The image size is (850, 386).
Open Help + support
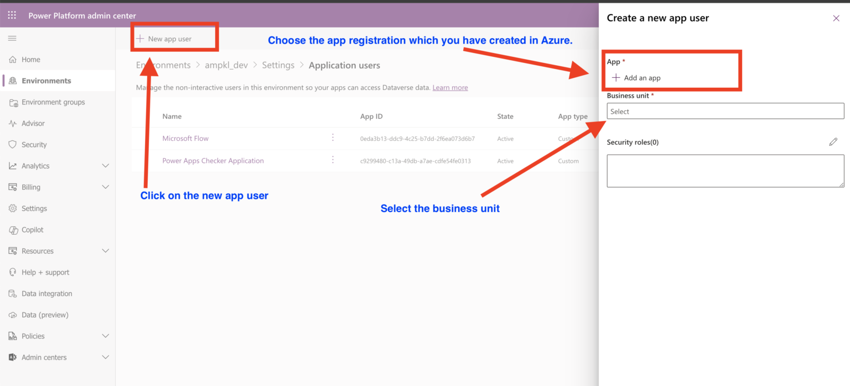(x=45, y=272)
